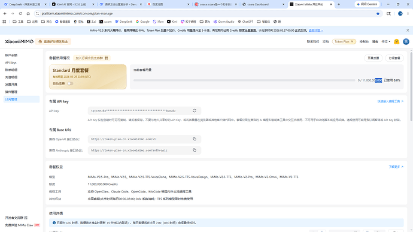Open the iflow bookmark
Image resolution: width=413 pixels, height=232 pixels.
pyautogui.click(x=158, y=22)
